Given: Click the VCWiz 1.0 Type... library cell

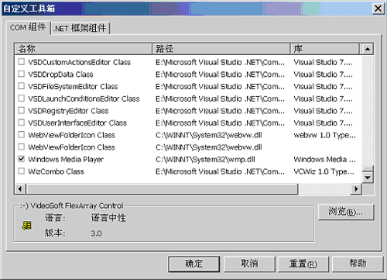Looking at the screenshot, I should (x=324, y=171).
